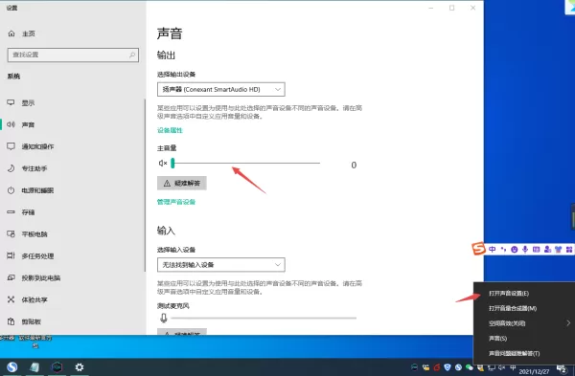The width and height of the screenshot is (575, 376).
Task: Click the 主音量 volume slider track
Action: (x=245, y=163)
